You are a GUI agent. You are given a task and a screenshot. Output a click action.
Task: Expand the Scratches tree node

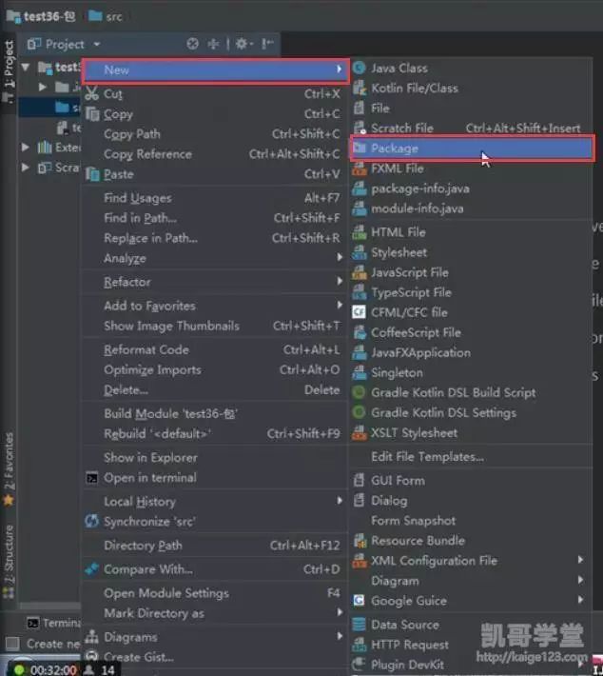point(26,167)
